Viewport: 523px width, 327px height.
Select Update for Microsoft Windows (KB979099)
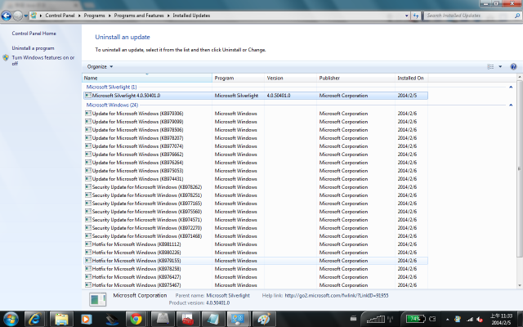256,122
